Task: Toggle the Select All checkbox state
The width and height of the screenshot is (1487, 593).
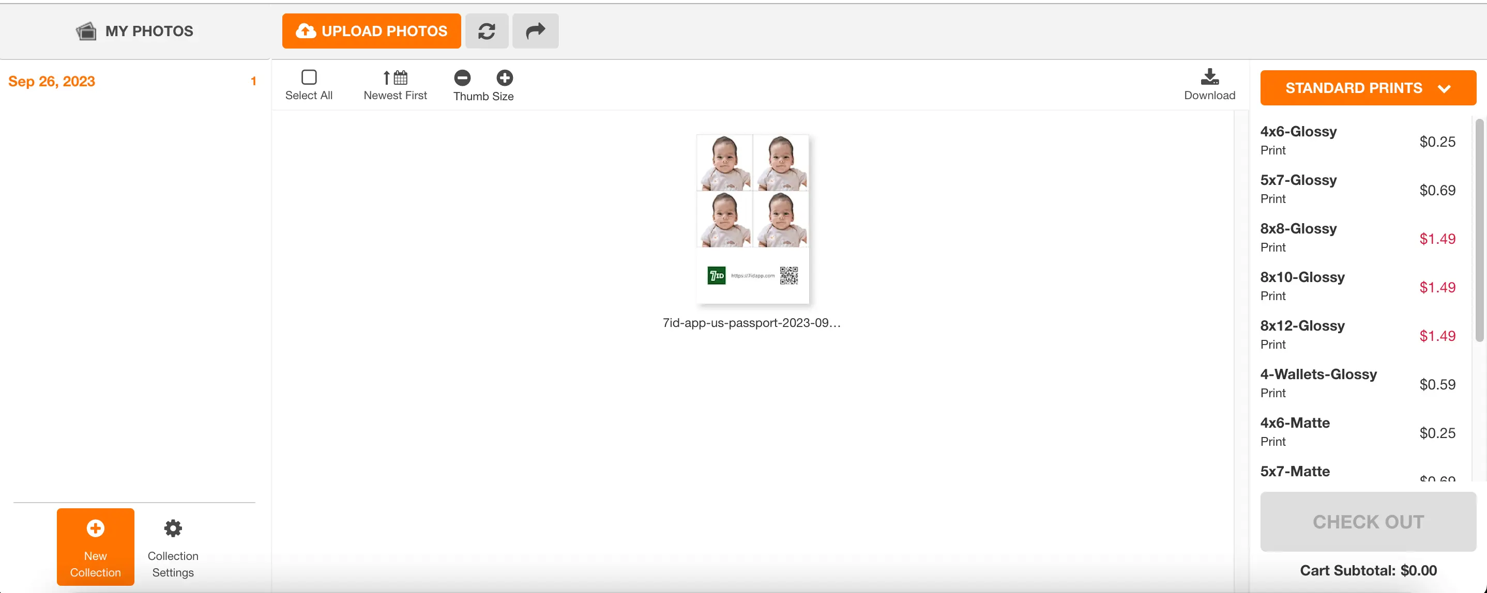Action: (309, 77)
